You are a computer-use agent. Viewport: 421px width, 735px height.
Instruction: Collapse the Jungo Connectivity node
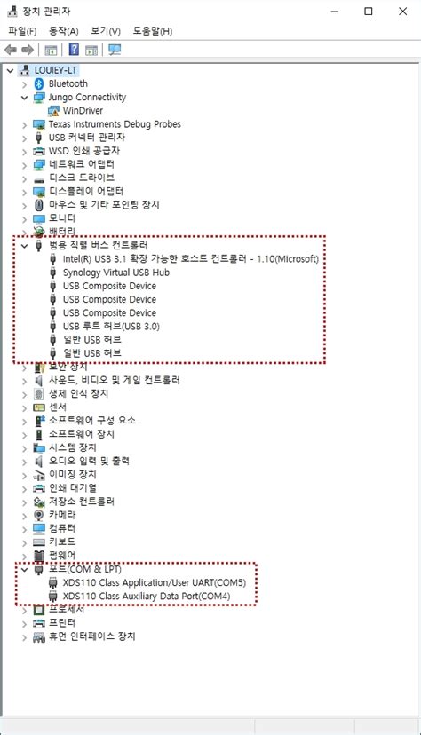pyautogui.click(x=24, y=98)
